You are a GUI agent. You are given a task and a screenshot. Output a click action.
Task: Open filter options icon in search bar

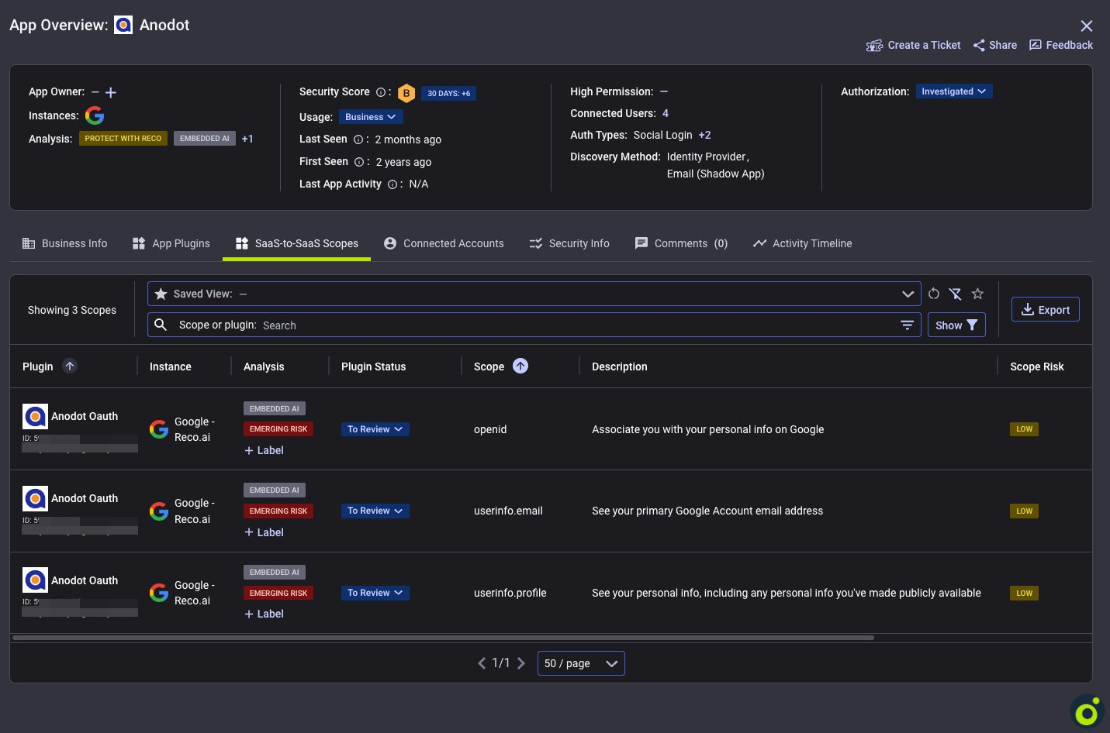pos(907,325)
